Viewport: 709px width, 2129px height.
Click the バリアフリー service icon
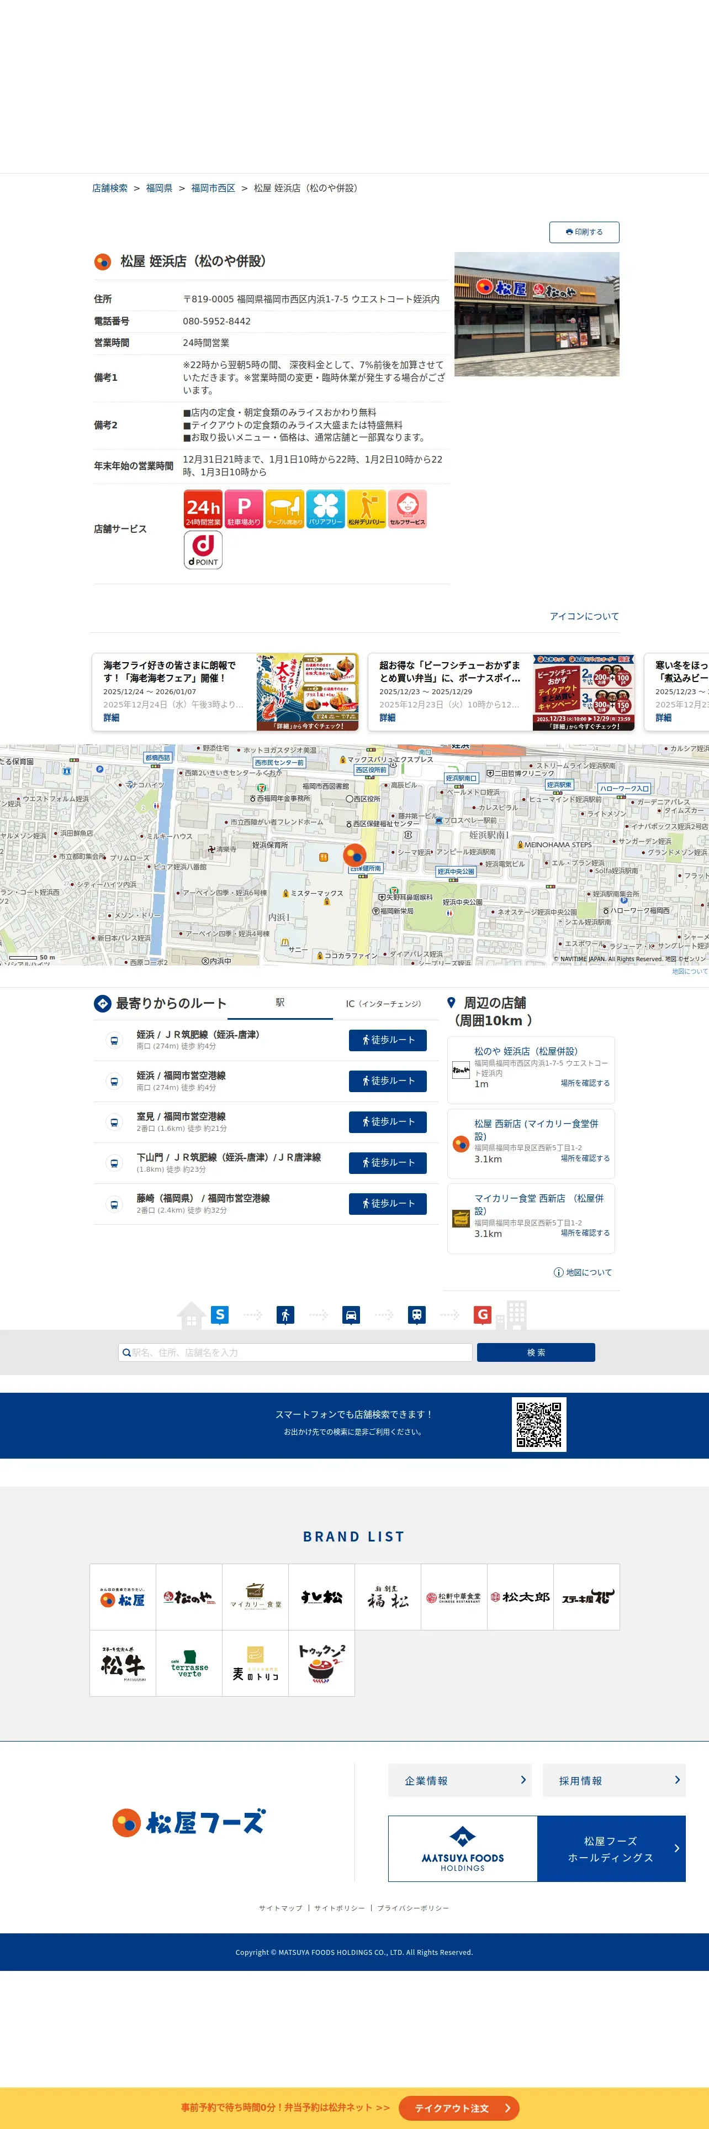point(325,509)
